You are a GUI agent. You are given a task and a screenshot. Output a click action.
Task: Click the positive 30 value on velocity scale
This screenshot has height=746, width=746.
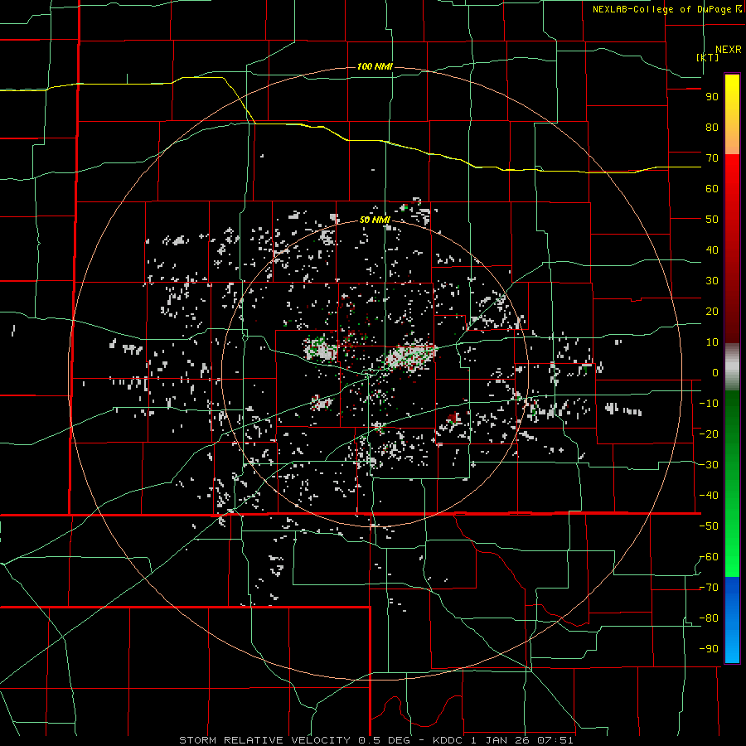click(x=712, y=281)
